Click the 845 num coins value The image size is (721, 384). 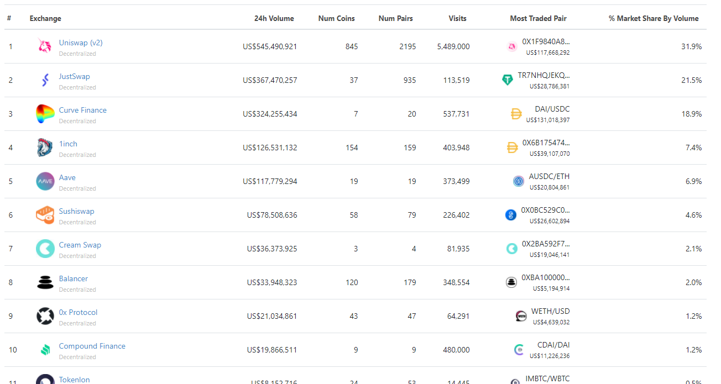(352, 46)
